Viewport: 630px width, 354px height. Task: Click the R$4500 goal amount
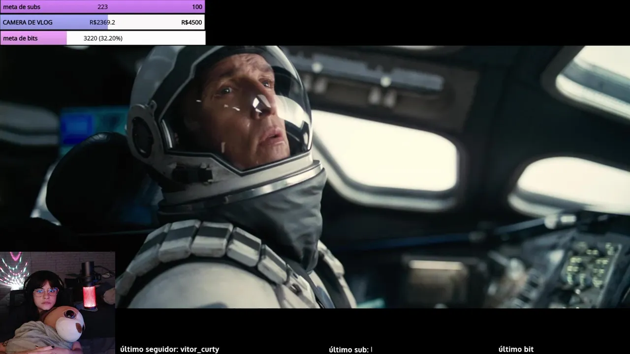(191, 23)
